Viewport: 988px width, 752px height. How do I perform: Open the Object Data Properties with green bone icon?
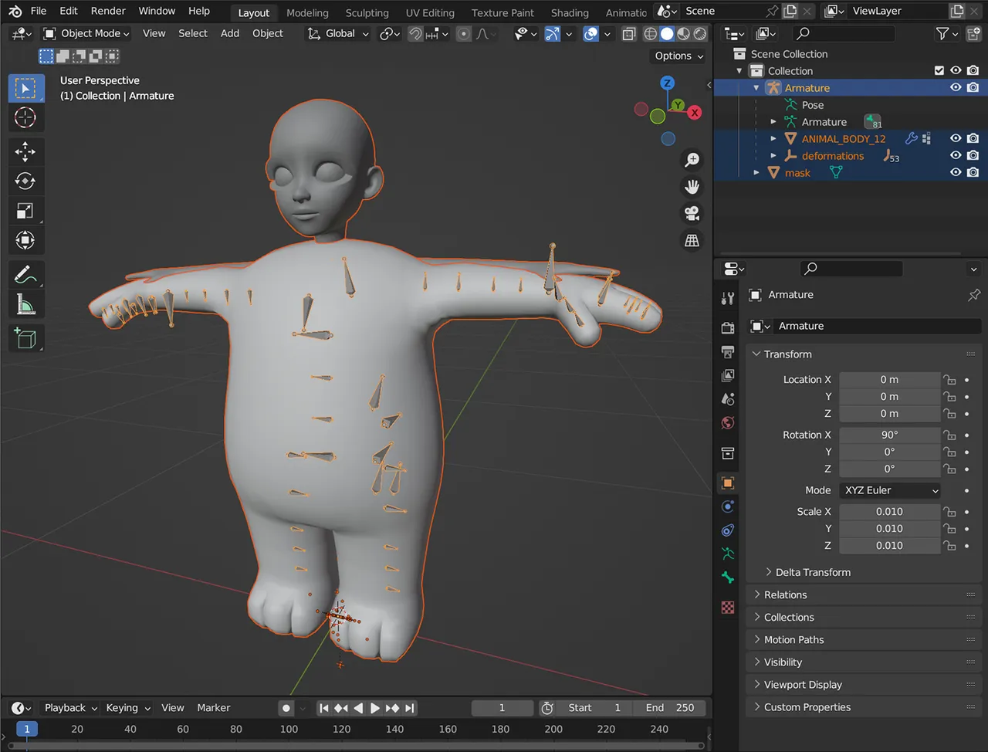click(726, 577)
